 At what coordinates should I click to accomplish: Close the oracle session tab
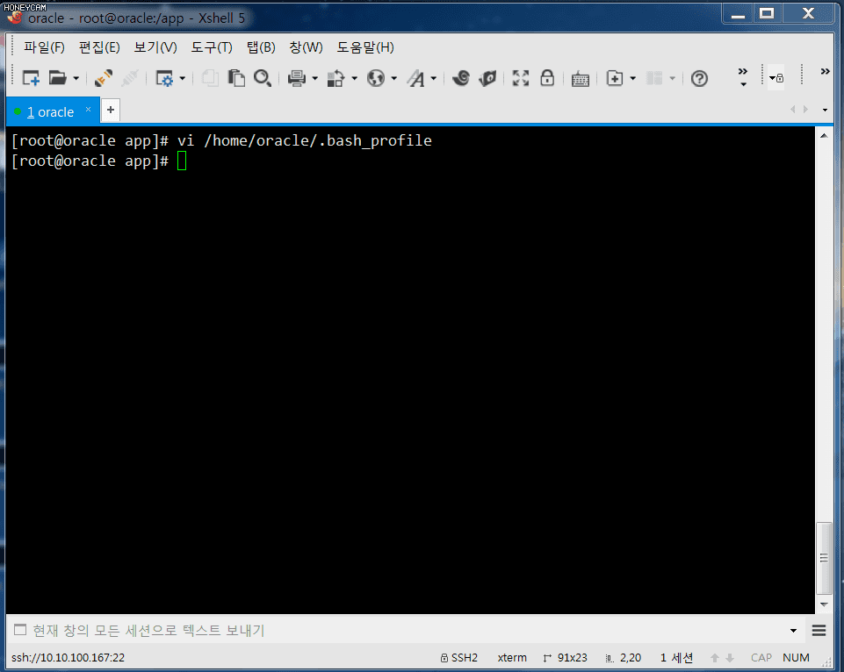coord(89,109)
